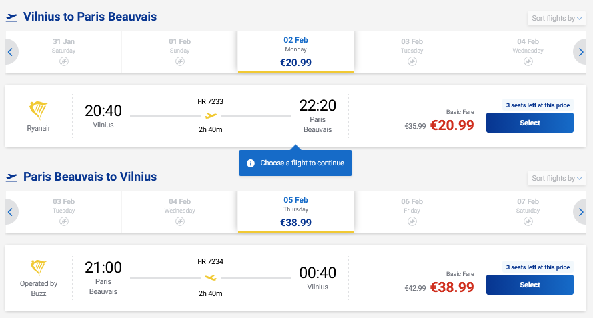Show later return dates with right arrow
Image resolution: width=593 pixels, height=318 pixels.
pos(581,211)
